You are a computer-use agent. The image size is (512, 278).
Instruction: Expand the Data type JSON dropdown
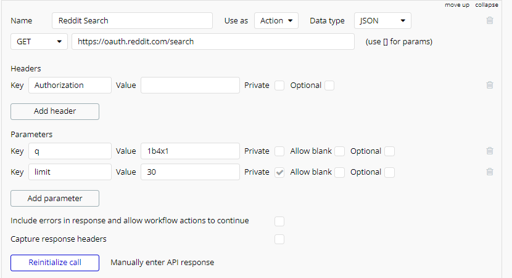[382, 21]
